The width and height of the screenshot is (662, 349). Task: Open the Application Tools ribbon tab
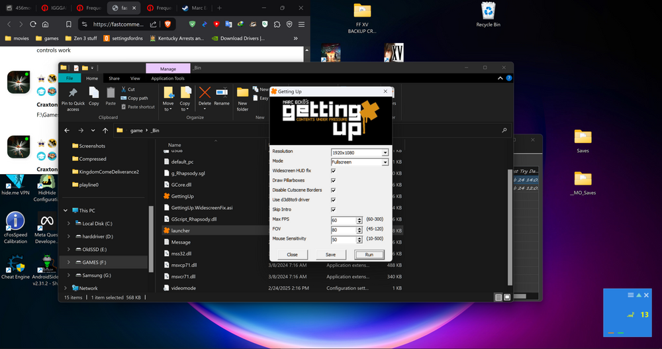click(167, 78)
